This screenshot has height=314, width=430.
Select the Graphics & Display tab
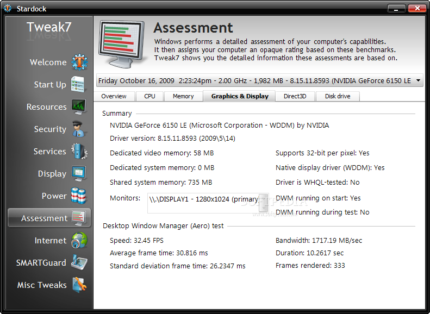coord(240,96)
